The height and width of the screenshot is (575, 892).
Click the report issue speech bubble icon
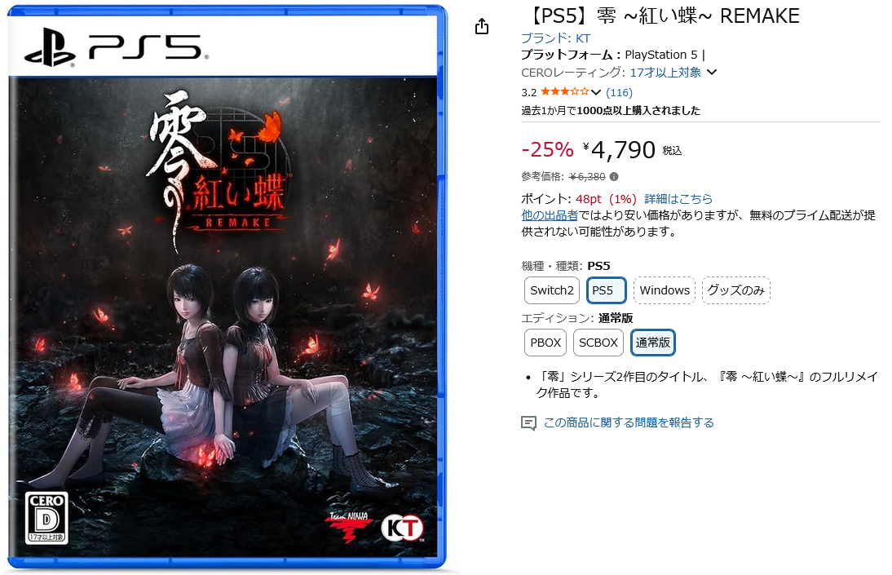click(528, 423)
